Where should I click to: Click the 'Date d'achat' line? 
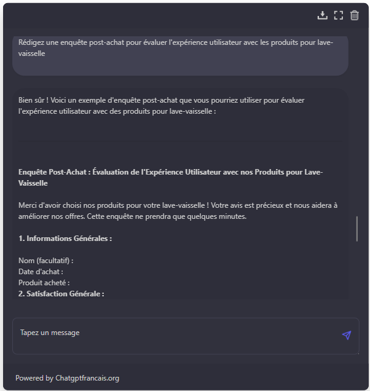[41, 272]
